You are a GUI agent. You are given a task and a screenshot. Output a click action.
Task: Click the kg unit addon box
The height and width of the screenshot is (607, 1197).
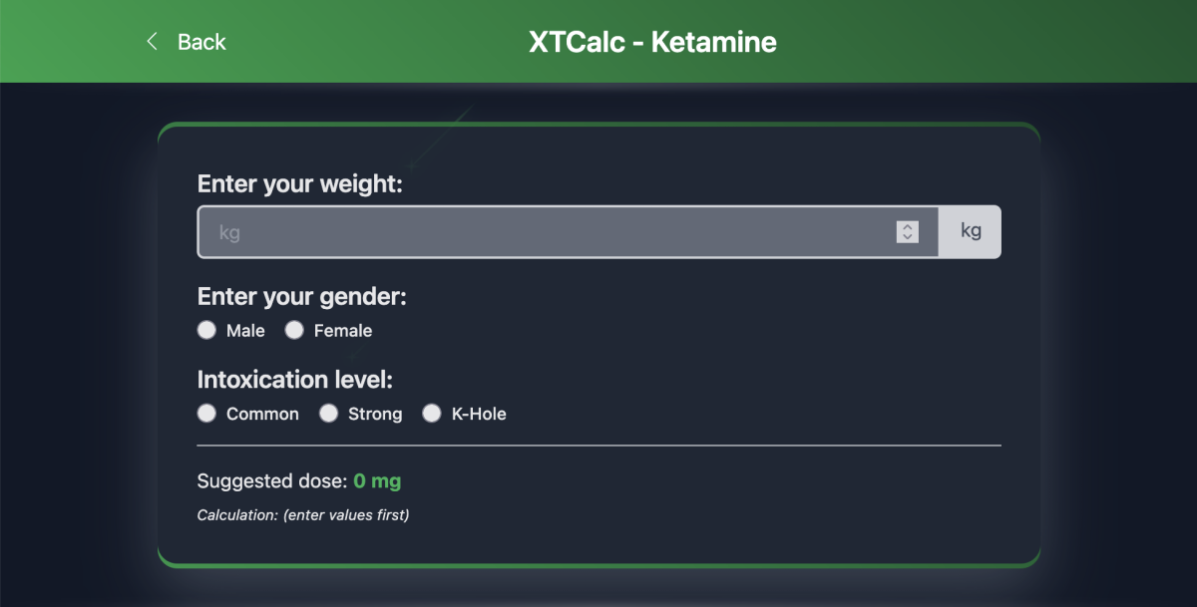pyautogui.click(x=970, y=232)
